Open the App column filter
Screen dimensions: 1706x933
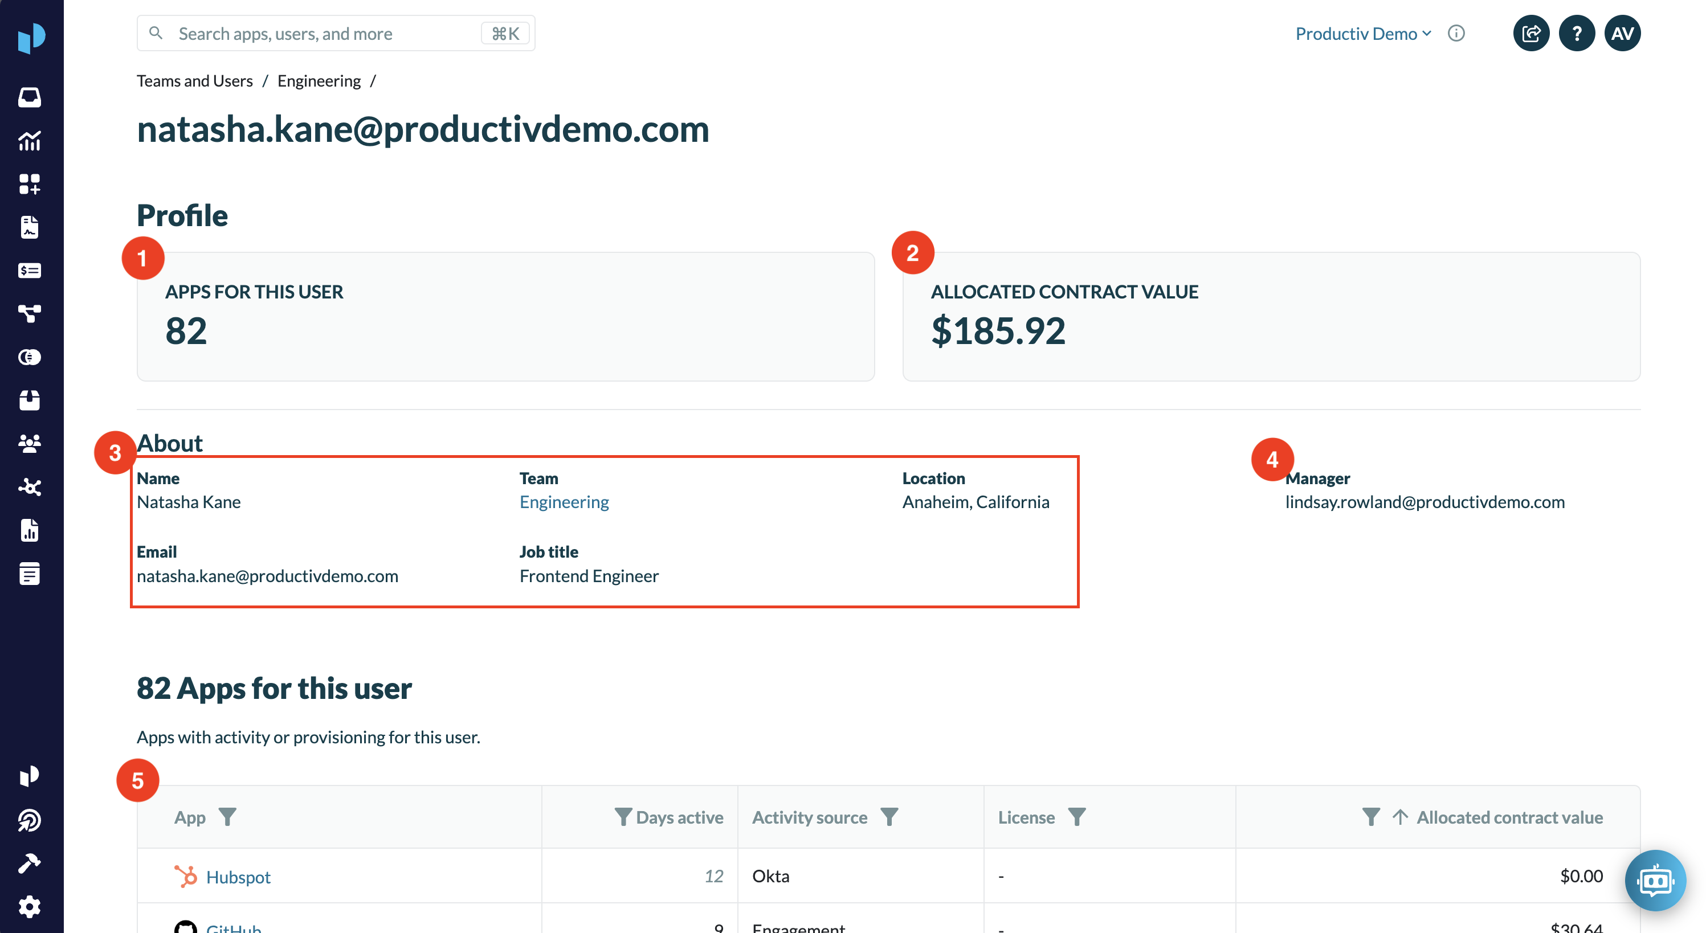click(227, 817)
